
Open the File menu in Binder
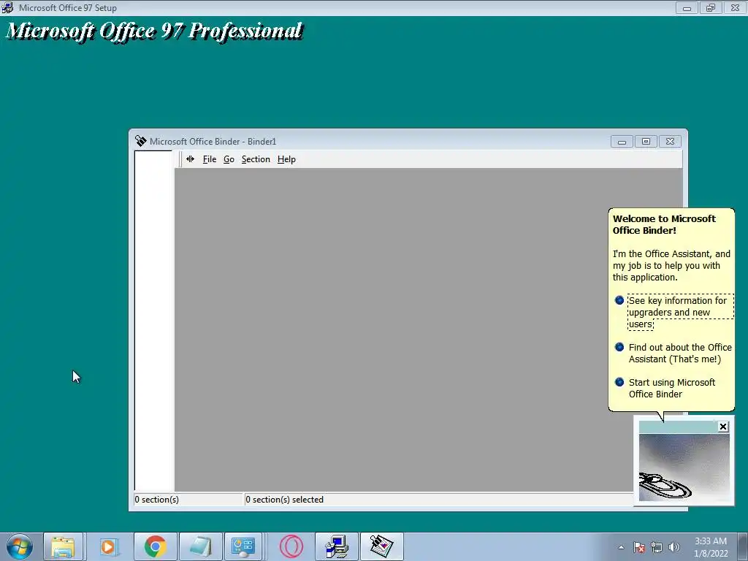point(210,159)
